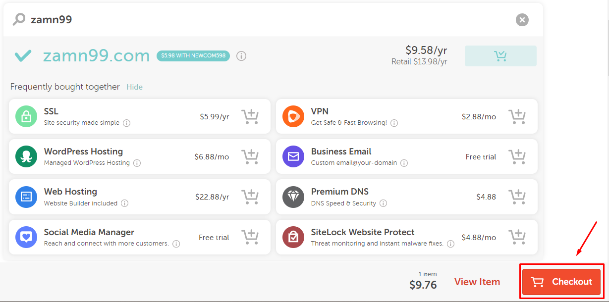609x302 pixels.
Task: Add SSL to cart
Action: (x=250, y=116)
